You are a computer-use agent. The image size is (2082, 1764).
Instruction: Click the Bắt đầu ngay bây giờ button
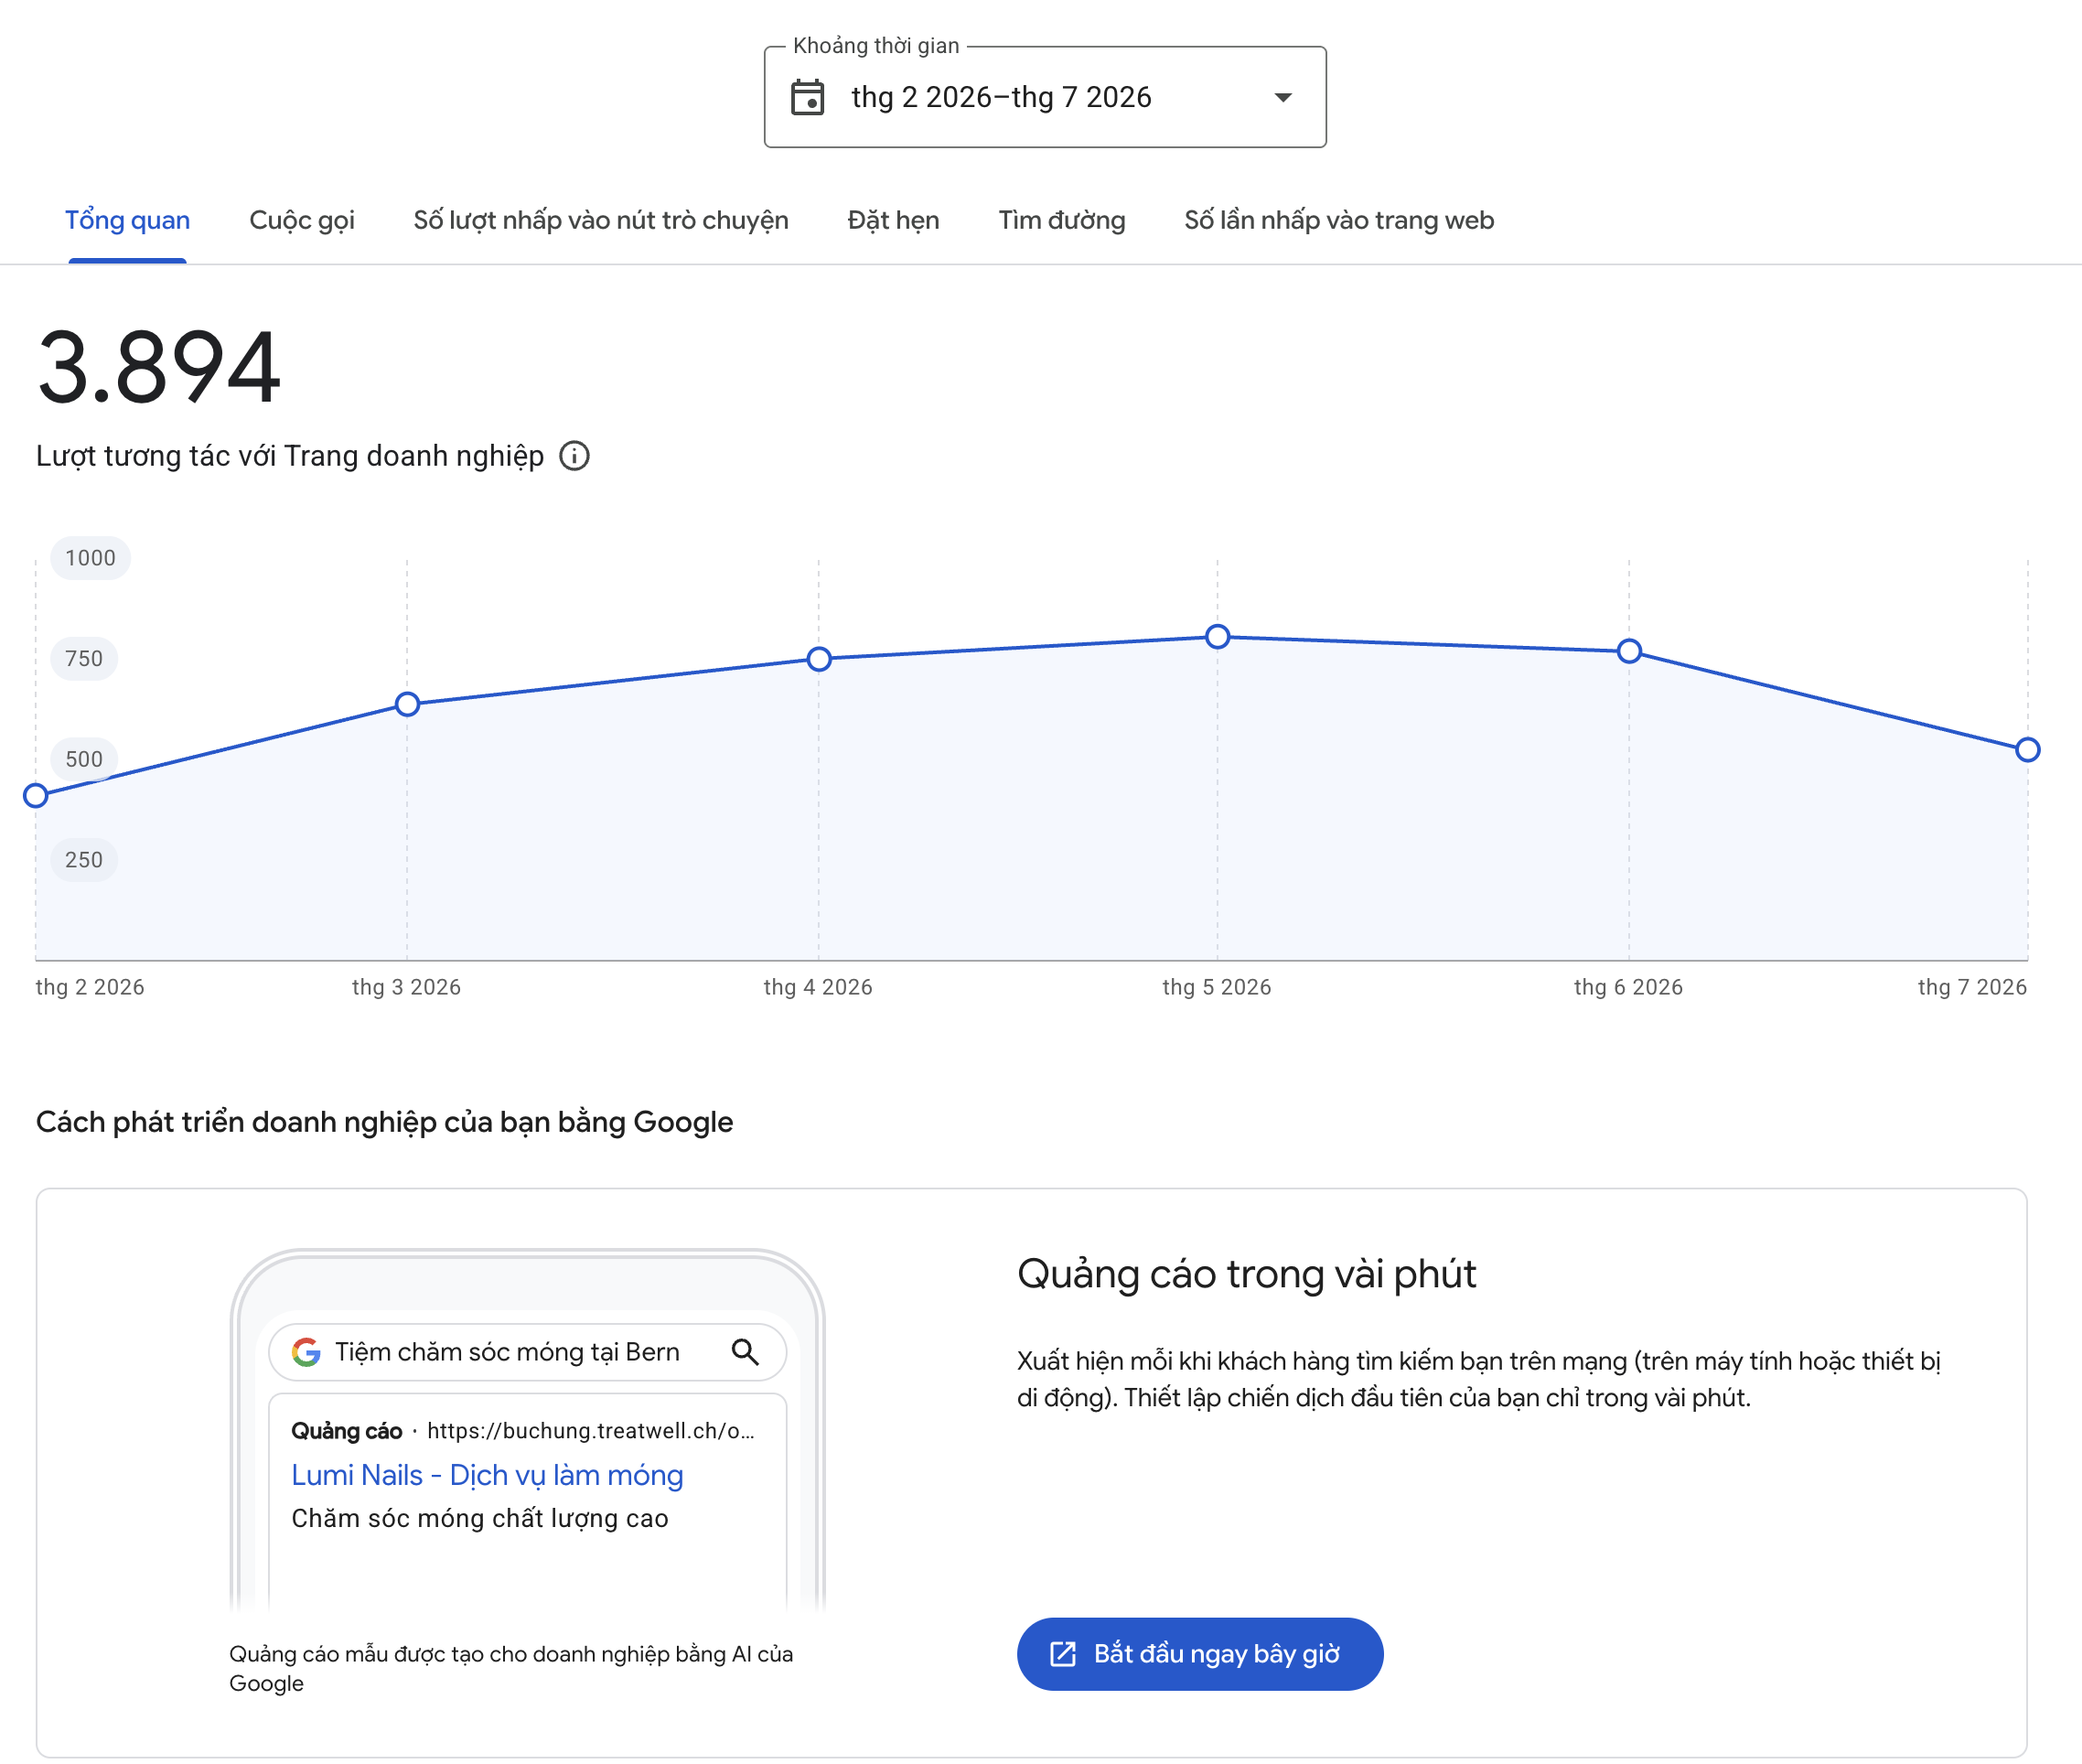coord(1200,1654)
